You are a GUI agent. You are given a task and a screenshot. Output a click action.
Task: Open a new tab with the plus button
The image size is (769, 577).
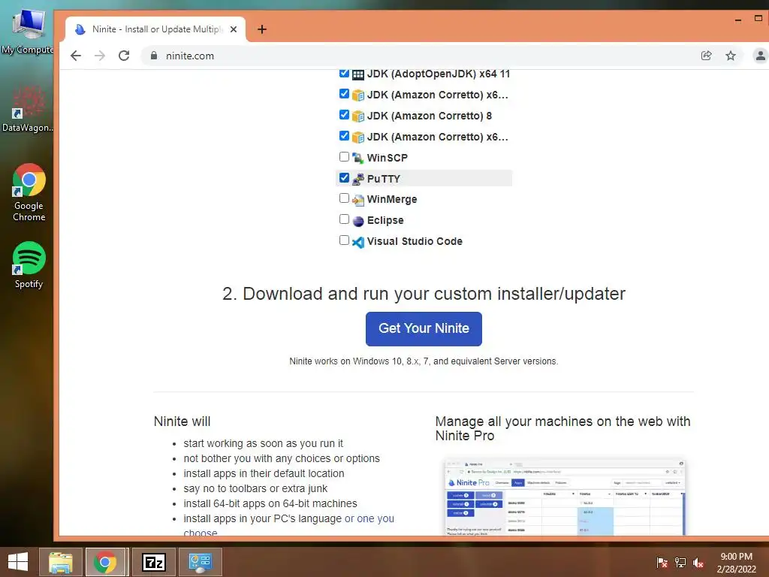click(x=262, y=29)
